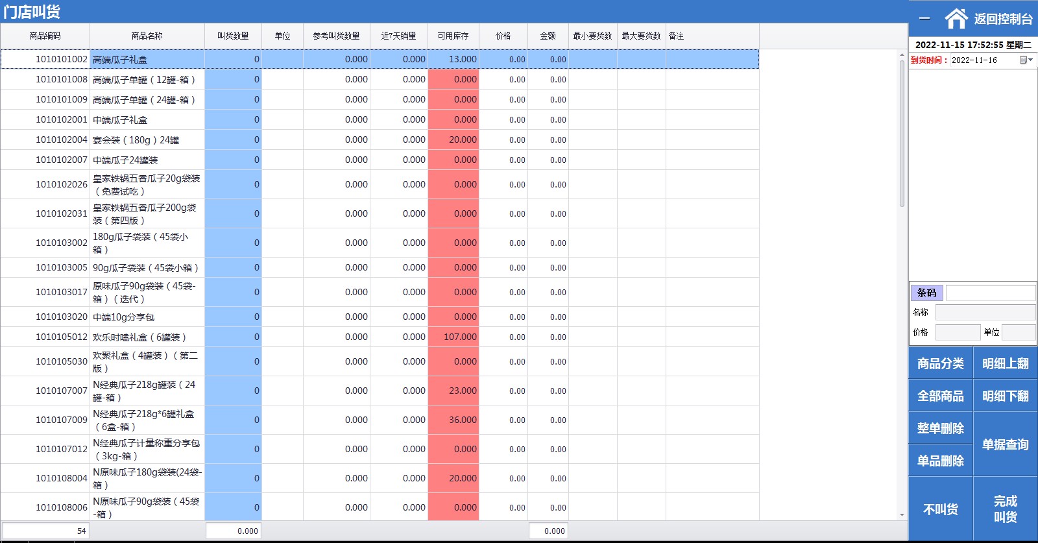1038x543 pixels.
Task: Open the arrival date dropdown calendar
Action: click(1026, 60)
